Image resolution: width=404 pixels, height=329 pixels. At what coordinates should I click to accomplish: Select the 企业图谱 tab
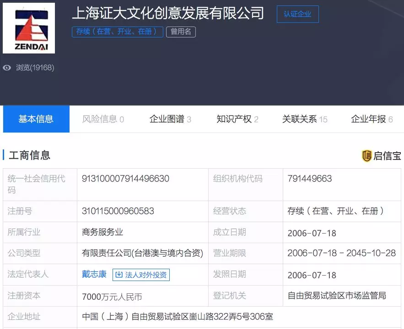pyautogui.click(x=170, y=119)
